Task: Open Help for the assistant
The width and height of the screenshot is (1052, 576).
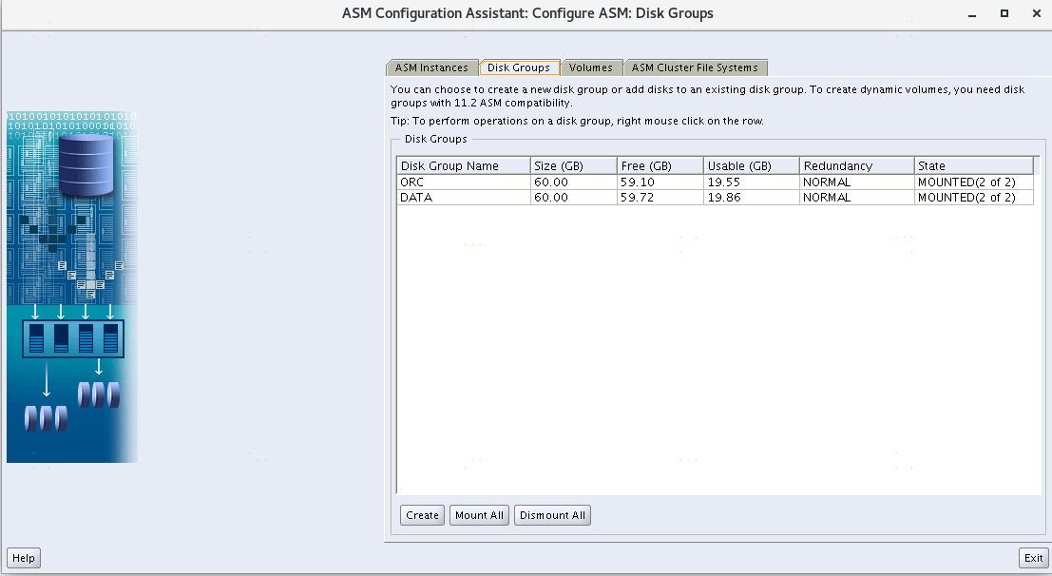Action: coord(24,558)
